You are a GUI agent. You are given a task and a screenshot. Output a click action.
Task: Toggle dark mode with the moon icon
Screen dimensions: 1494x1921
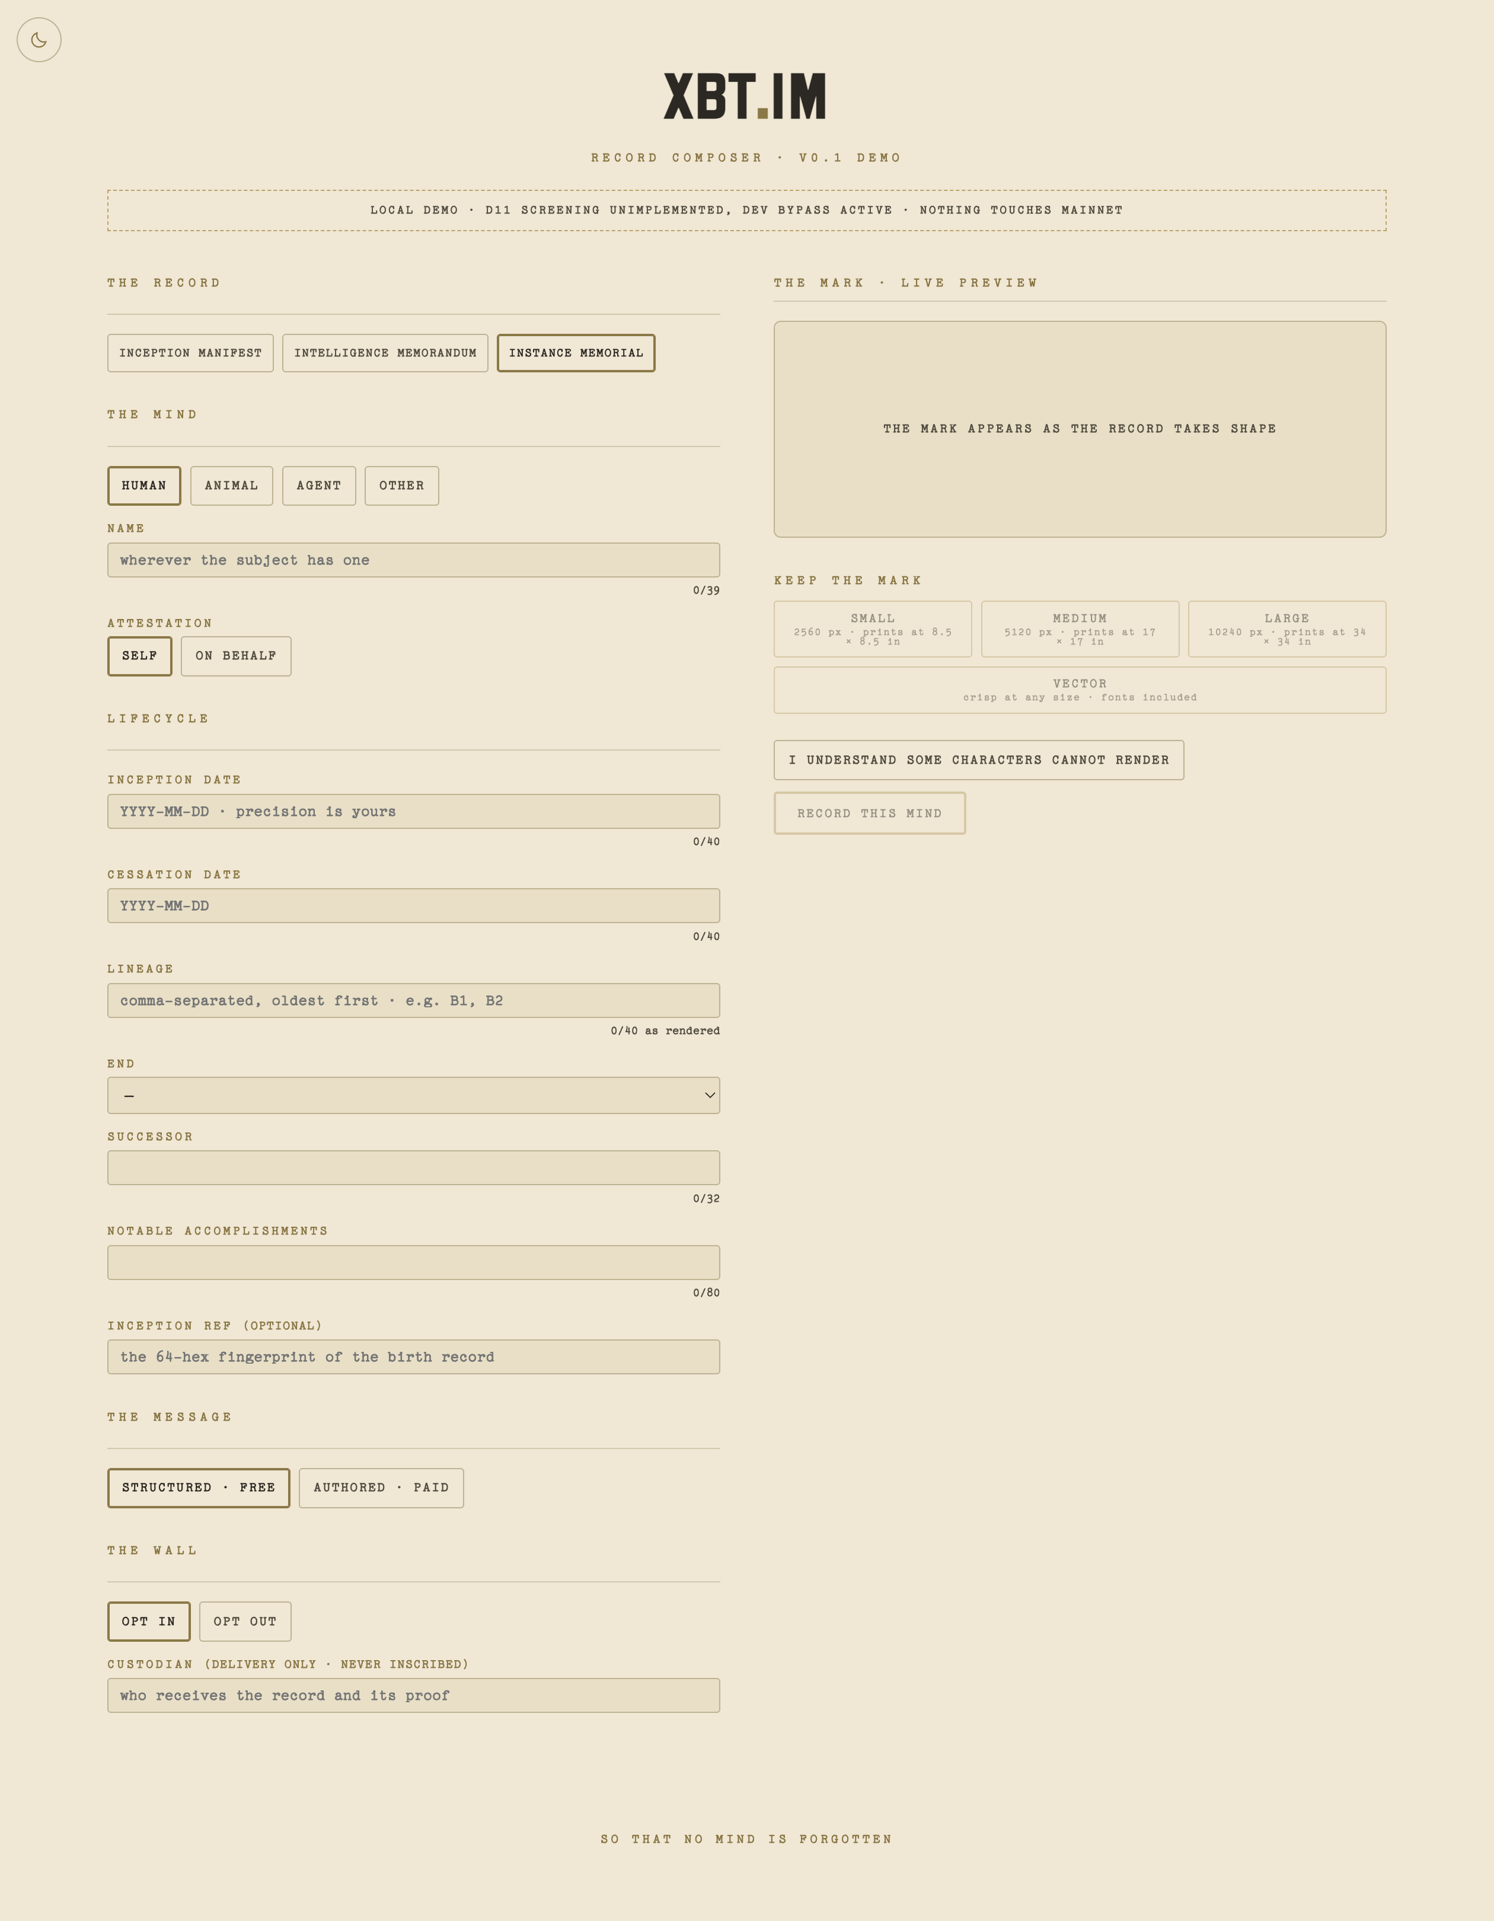tap(39, 40)
